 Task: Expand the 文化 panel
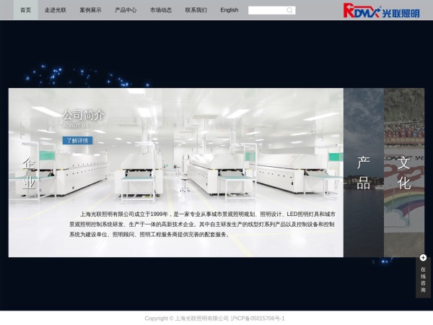coord(404,173)
